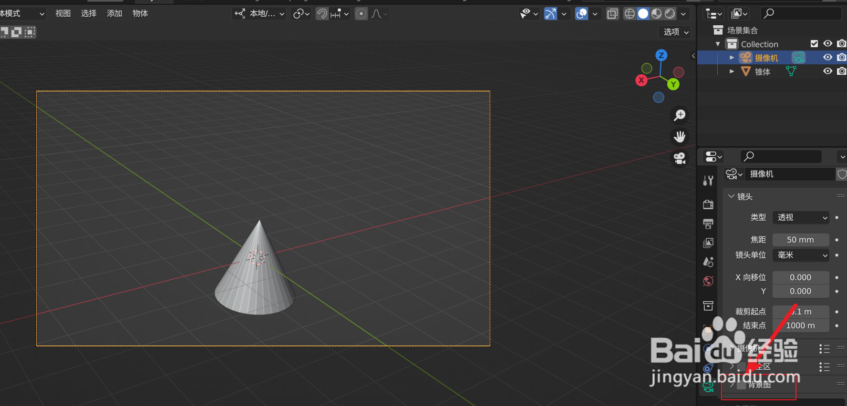
Task: Click the X 向移位 0.000 field
Action: click(x=801, y=277)
